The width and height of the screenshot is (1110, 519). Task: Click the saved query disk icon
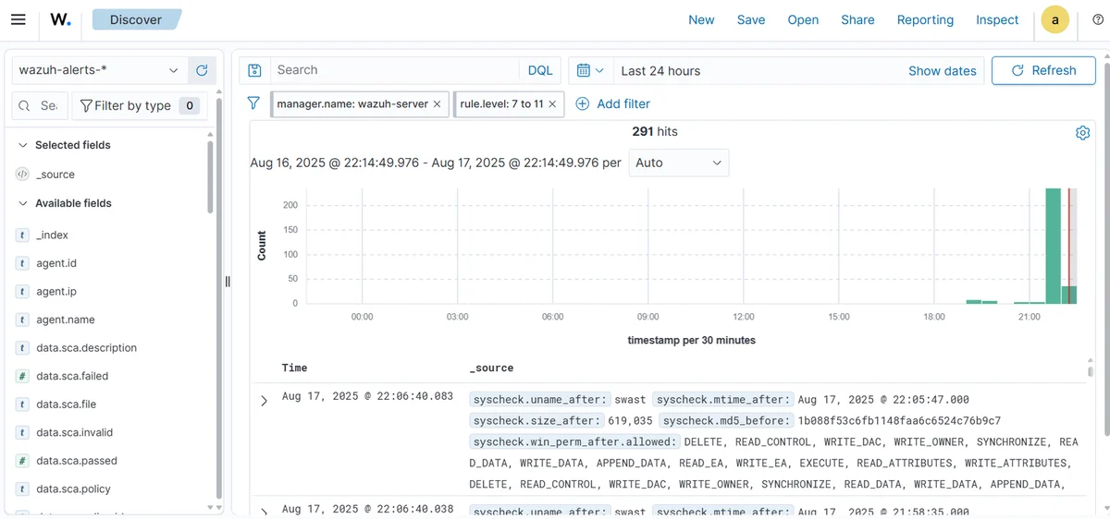click(255, 70)
